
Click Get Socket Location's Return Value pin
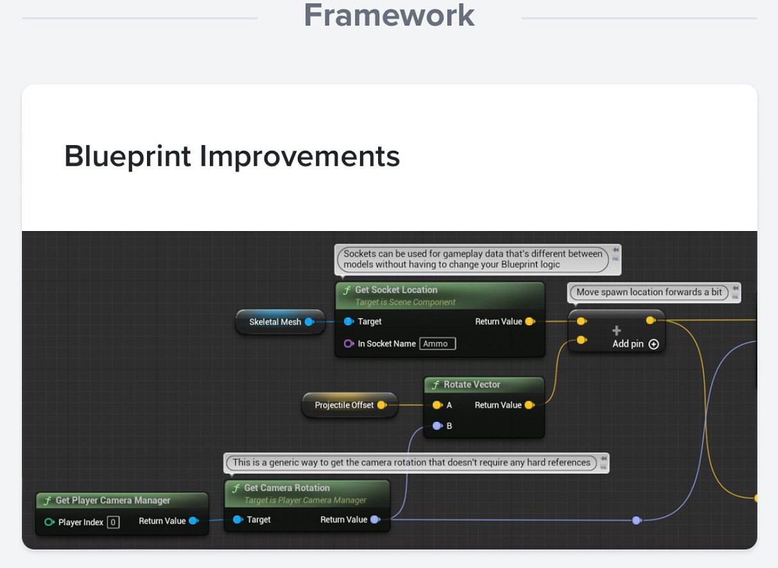(530, 322)
